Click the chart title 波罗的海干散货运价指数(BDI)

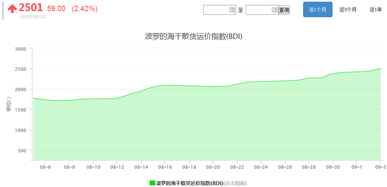click(x=193, y=37)
